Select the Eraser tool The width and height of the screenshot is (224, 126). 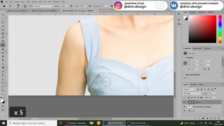[x=3, y=56]
